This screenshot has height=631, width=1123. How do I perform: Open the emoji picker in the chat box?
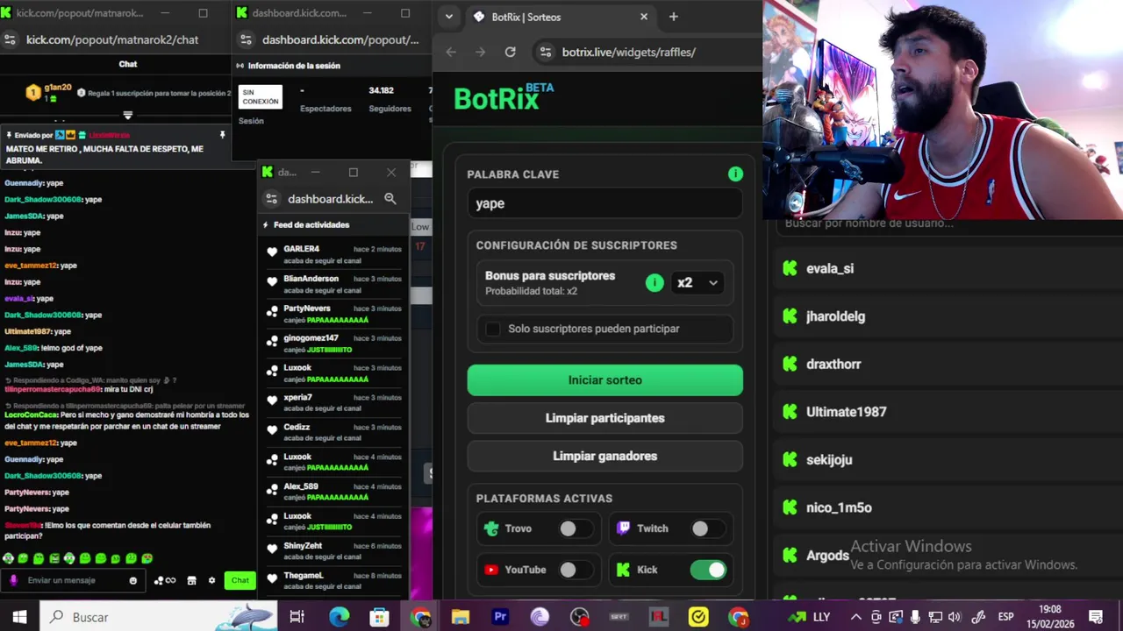tap(133, 580)
